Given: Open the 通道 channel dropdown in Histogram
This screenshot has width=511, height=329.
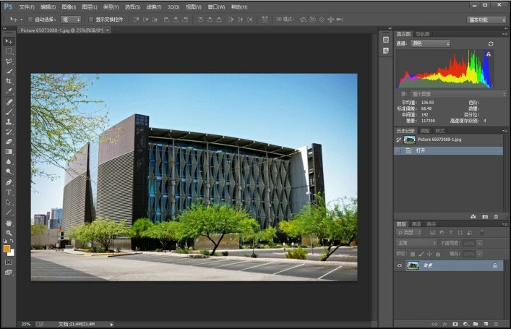Looking at the screenshot, I should pos(430,43).
